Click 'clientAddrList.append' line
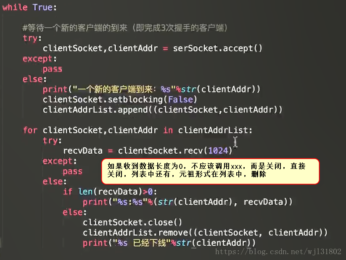The height and width of the screenshot is (260, 346). click(x=163, y=110)
